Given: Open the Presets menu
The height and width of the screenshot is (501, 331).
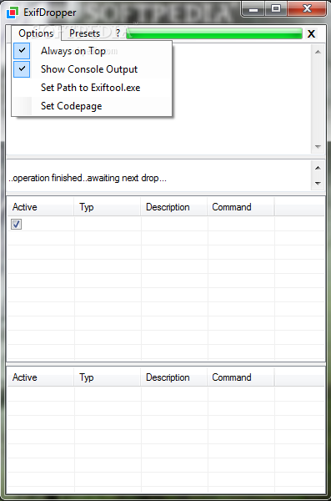Looking at the screenshot, I should coord(84,33).
